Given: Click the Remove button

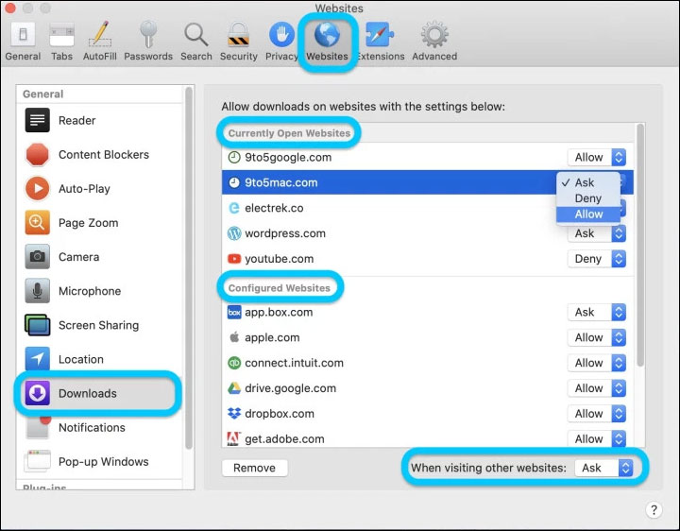Looking at the screenshot, I should [x=255, y=468].
